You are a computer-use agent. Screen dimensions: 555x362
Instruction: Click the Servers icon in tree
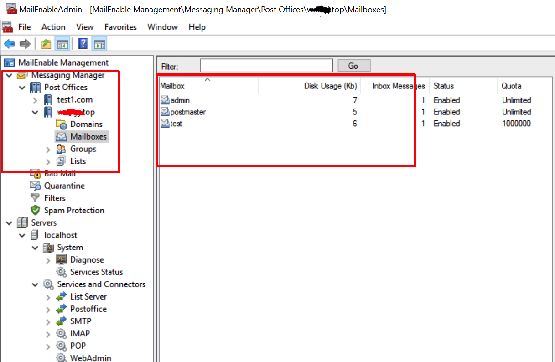point(22,222)
